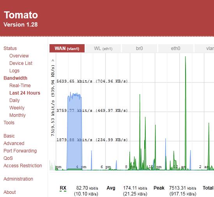214x197 pixels.
Task: Open the QoS settings
Action: coord(8,158)
